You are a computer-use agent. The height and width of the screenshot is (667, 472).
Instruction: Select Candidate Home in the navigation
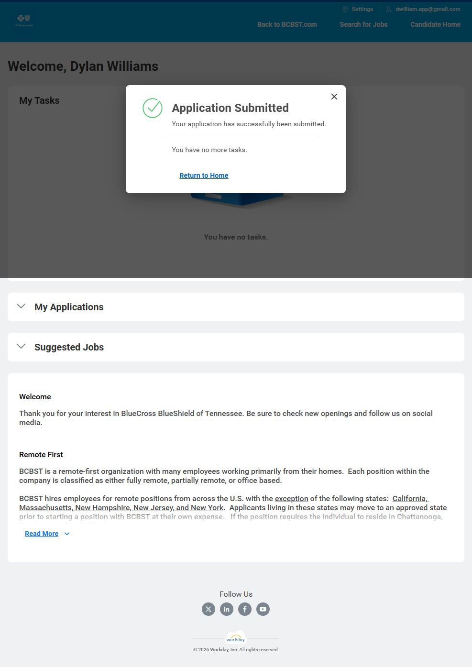[x=435, y=24]
